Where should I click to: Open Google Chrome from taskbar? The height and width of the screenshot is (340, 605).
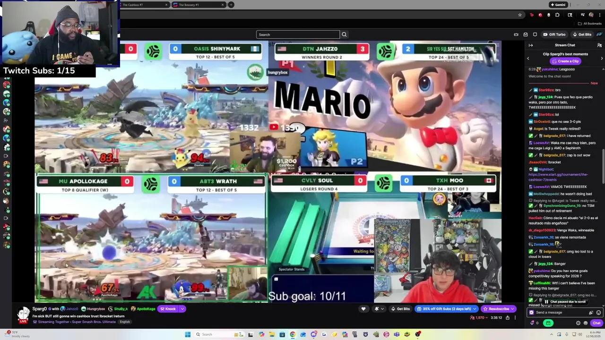pos(293,334)
